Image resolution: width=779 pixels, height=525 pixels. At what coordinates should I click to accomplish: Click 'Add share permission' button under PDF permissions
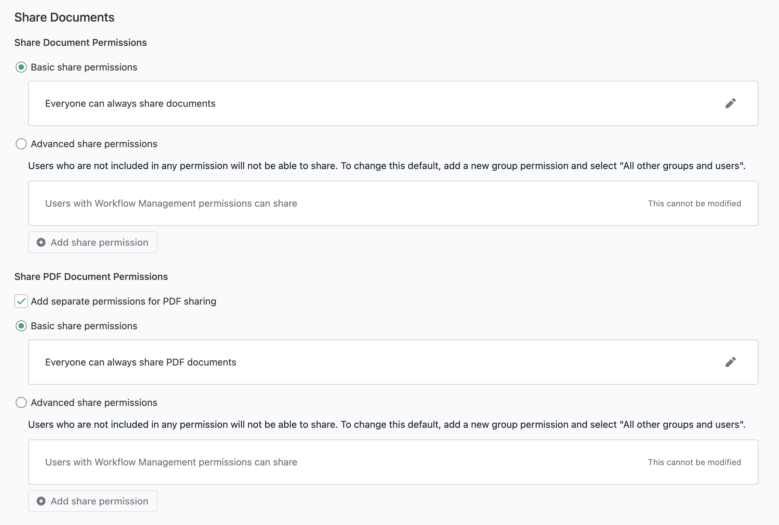[93, 501]
